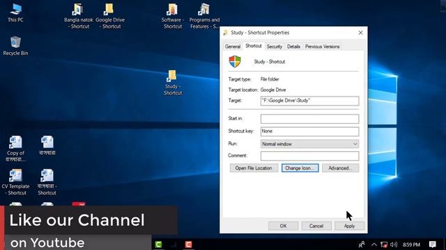Expand the Run Normal window dropdown

point(309,144)
